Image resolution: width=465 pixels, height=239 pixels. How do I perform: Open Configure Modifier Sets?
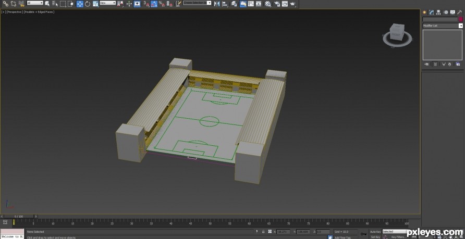click(458, 64)
